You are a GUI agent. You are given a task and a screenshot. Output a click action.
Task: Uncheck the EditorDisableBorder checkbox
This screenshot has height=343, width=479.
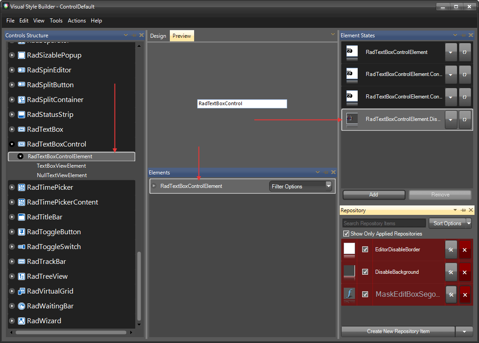(365, 249)
